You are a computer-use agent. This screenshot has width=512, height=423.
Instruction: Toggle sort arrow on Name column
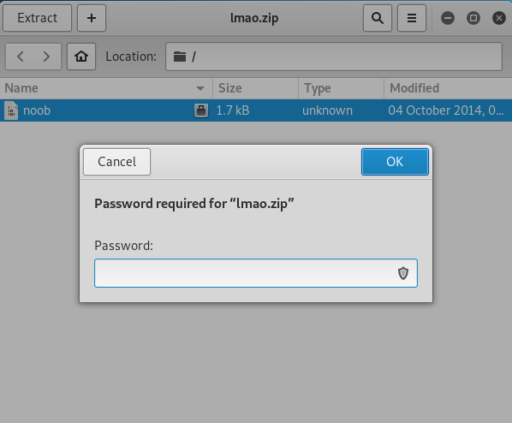point(200,88)
